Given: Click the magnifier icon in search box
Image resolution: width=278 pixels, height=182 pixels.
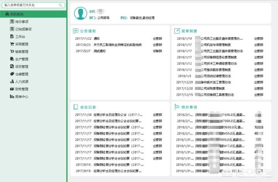Looking at the screenshot, I should (60, 5).
